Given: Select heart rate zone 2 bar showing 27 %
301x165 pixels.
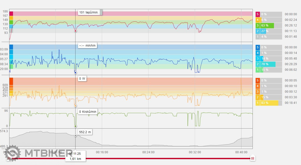Looking at the screenshot, I should click(x=269, y=31).
